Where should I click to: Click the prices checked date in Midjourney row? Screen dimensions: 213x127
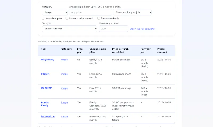click(164, 60)
